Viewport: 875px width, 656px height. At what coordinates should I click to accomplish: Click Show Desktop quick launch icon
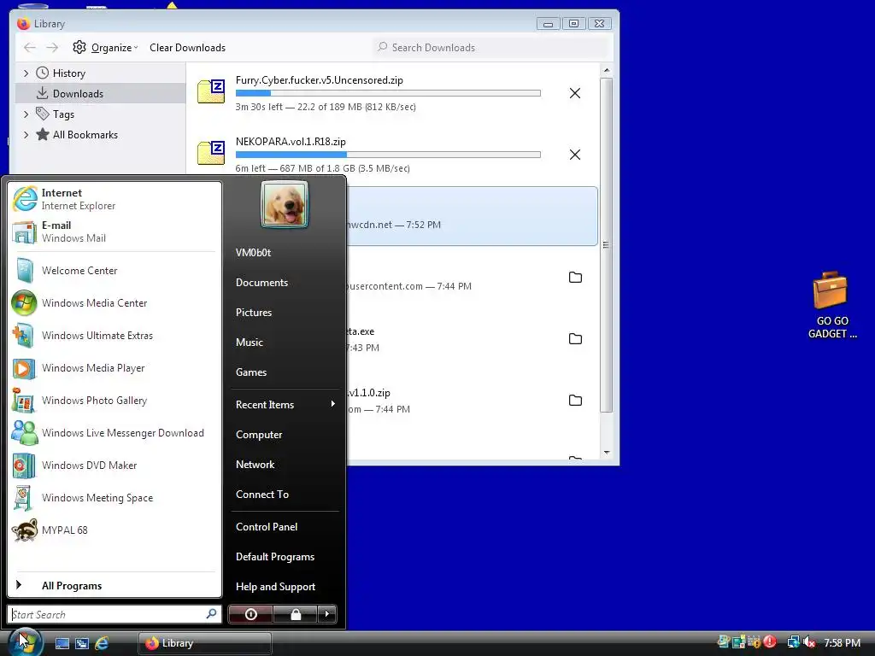pyautogui.click(x=62, y=643)
